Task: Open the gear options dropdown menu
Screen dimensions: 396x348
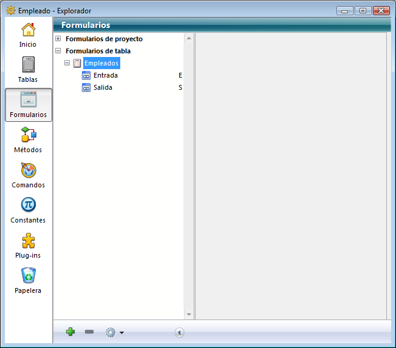Action: pos(114,332)
